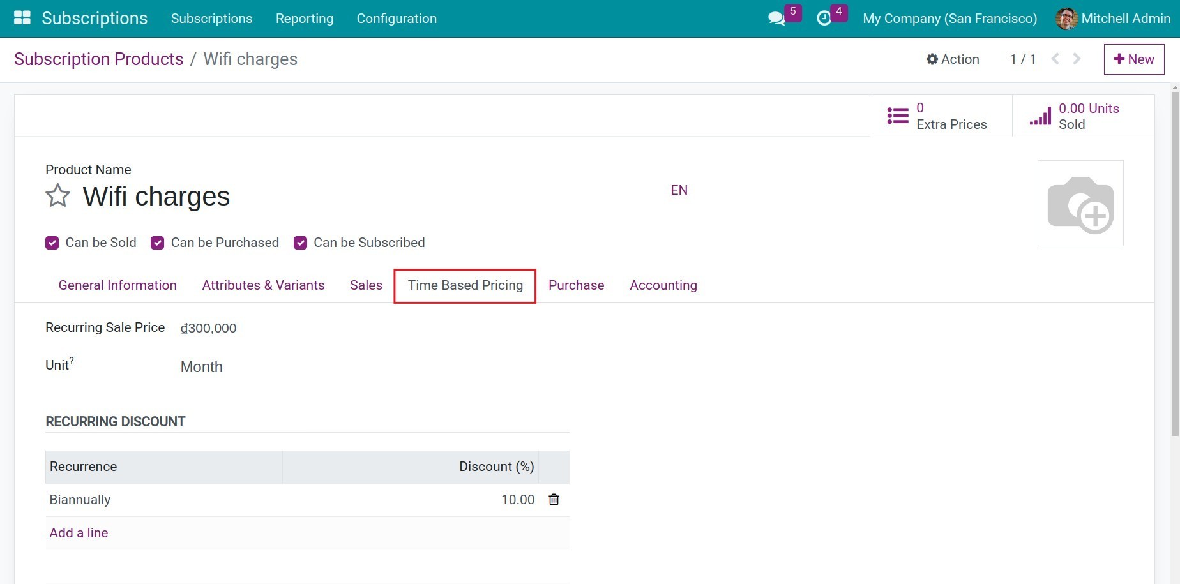This screenshot has width=1180, height=584.
Task: Open the chat messages icon
Action: coord(776,19)
